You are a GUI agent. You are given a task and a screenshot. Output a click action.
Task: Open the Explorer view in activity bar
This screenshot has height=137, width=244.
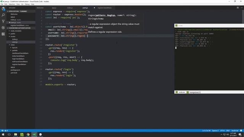coord(3,9)
